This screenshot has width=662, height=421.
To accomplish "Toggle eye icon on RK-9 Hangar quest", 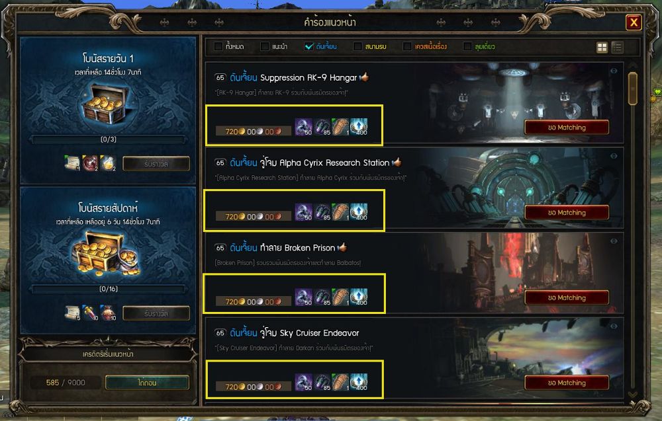I will 614,71.
